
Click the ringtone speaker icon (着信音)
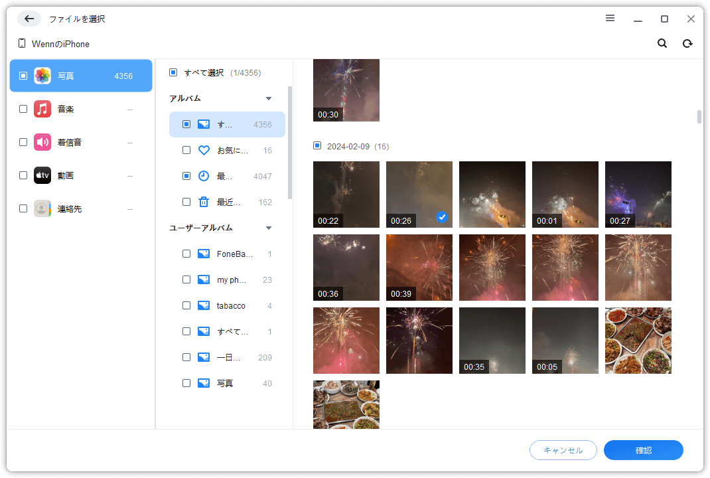pos(42,142)
